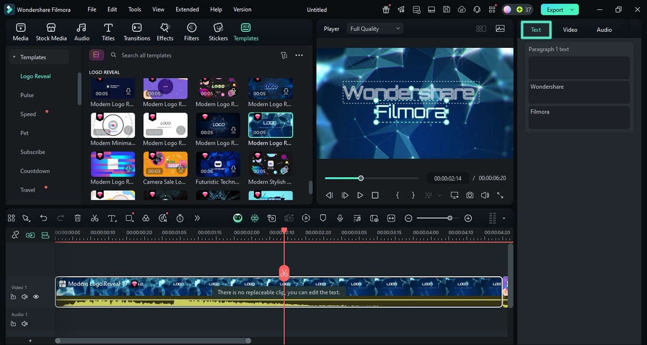
Task: Switch to the Audio properties tab
Action: 604,30
